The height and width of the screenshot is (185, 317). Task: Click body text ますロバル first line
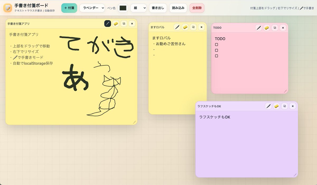(x=161, y=38)
